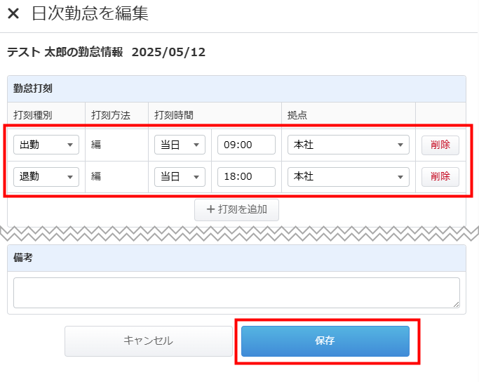Open the 退勤 punch type dropdown

(46, 177)
